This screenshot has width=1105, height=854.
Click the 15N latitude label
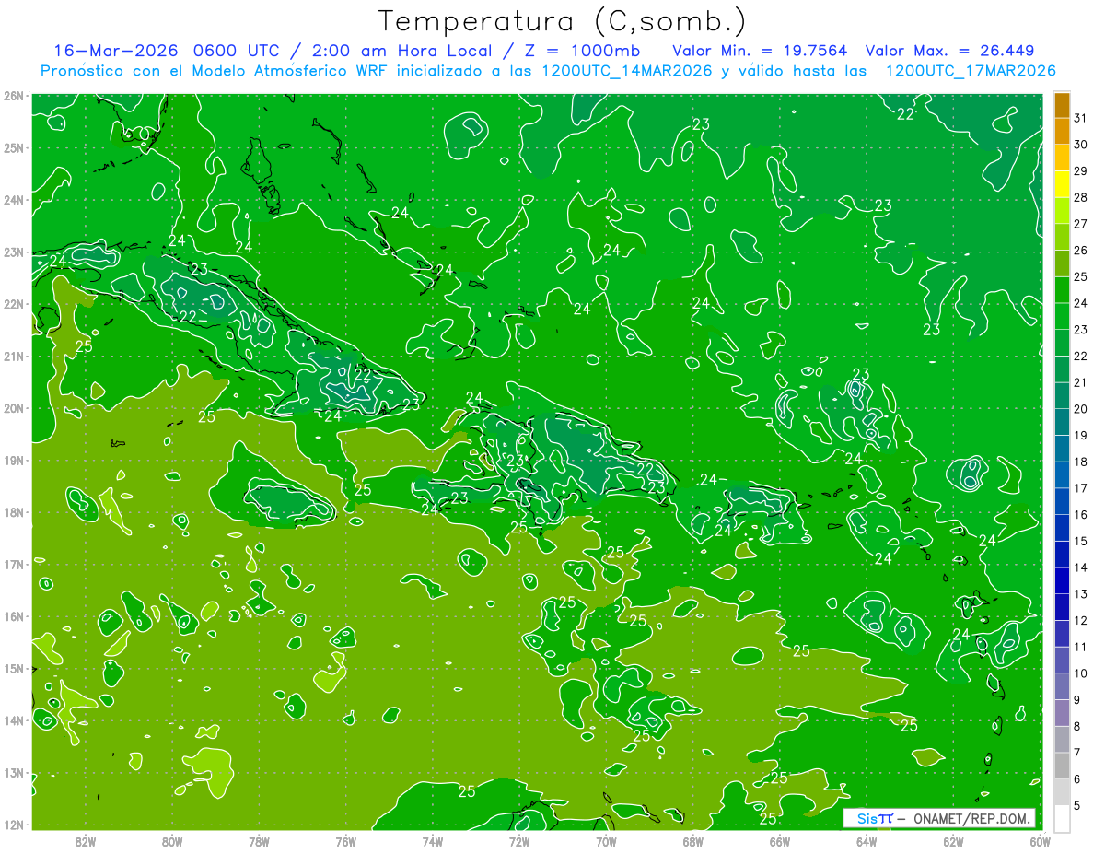[13, 668]
